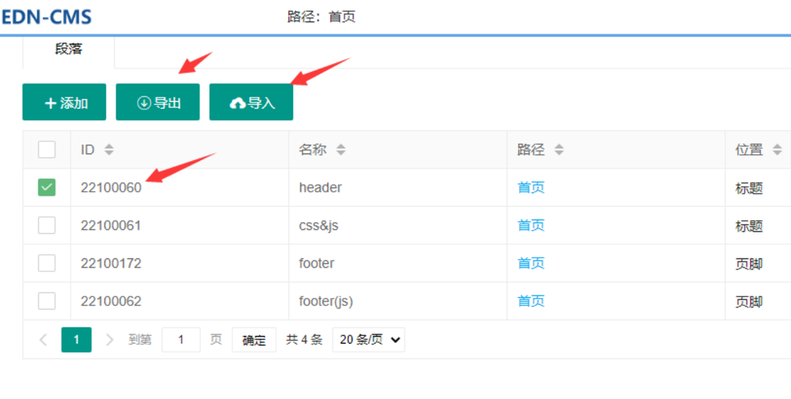Go to previous page arrow
791x399 pixels.
(x=44, y=340)
